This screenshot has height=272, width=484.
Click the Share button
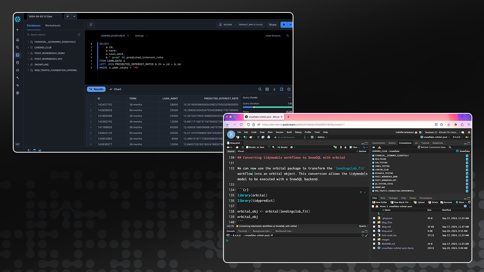tap(272, 25)
